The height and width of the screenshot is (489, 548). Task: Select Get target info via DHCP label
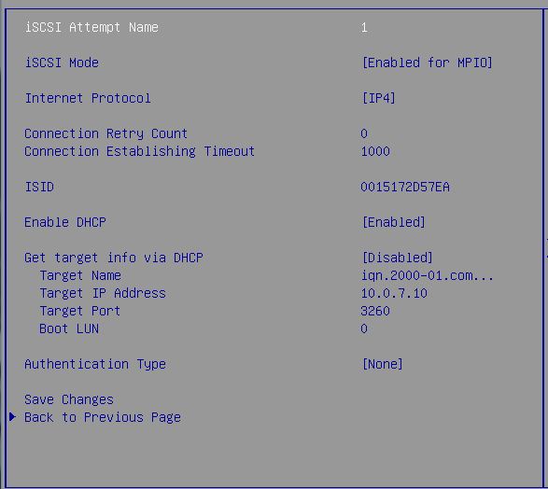coord(114,258)
